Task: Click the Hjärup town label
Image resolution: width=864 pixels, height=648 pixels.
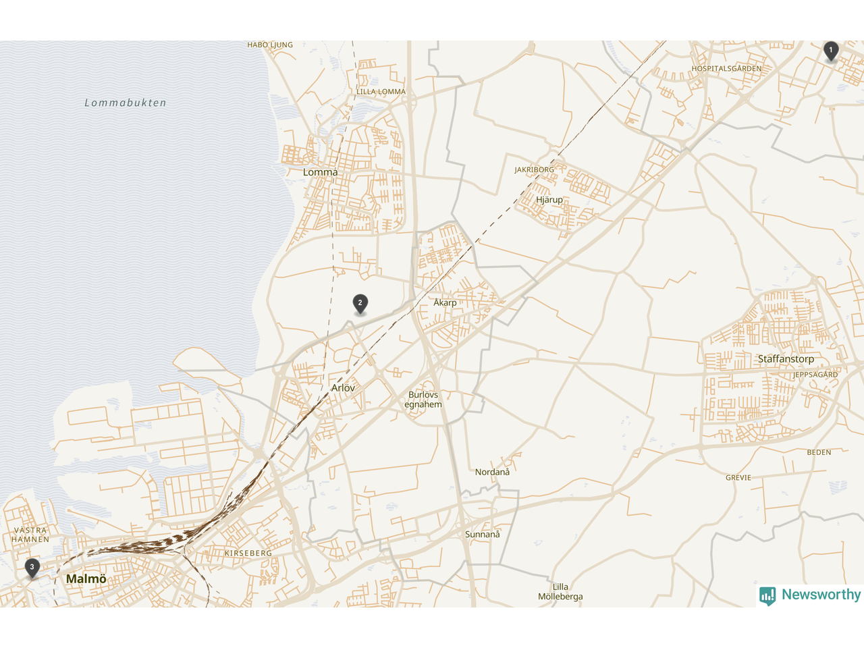Action: (549, 200)
